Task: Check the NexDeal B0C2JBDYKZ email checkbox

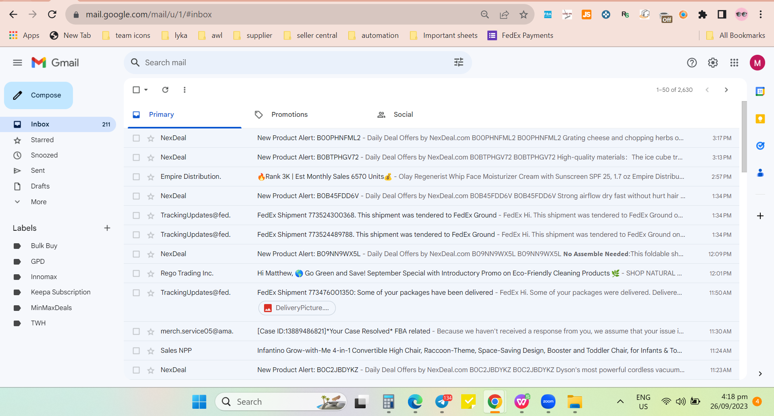Action: click(136, 370)
